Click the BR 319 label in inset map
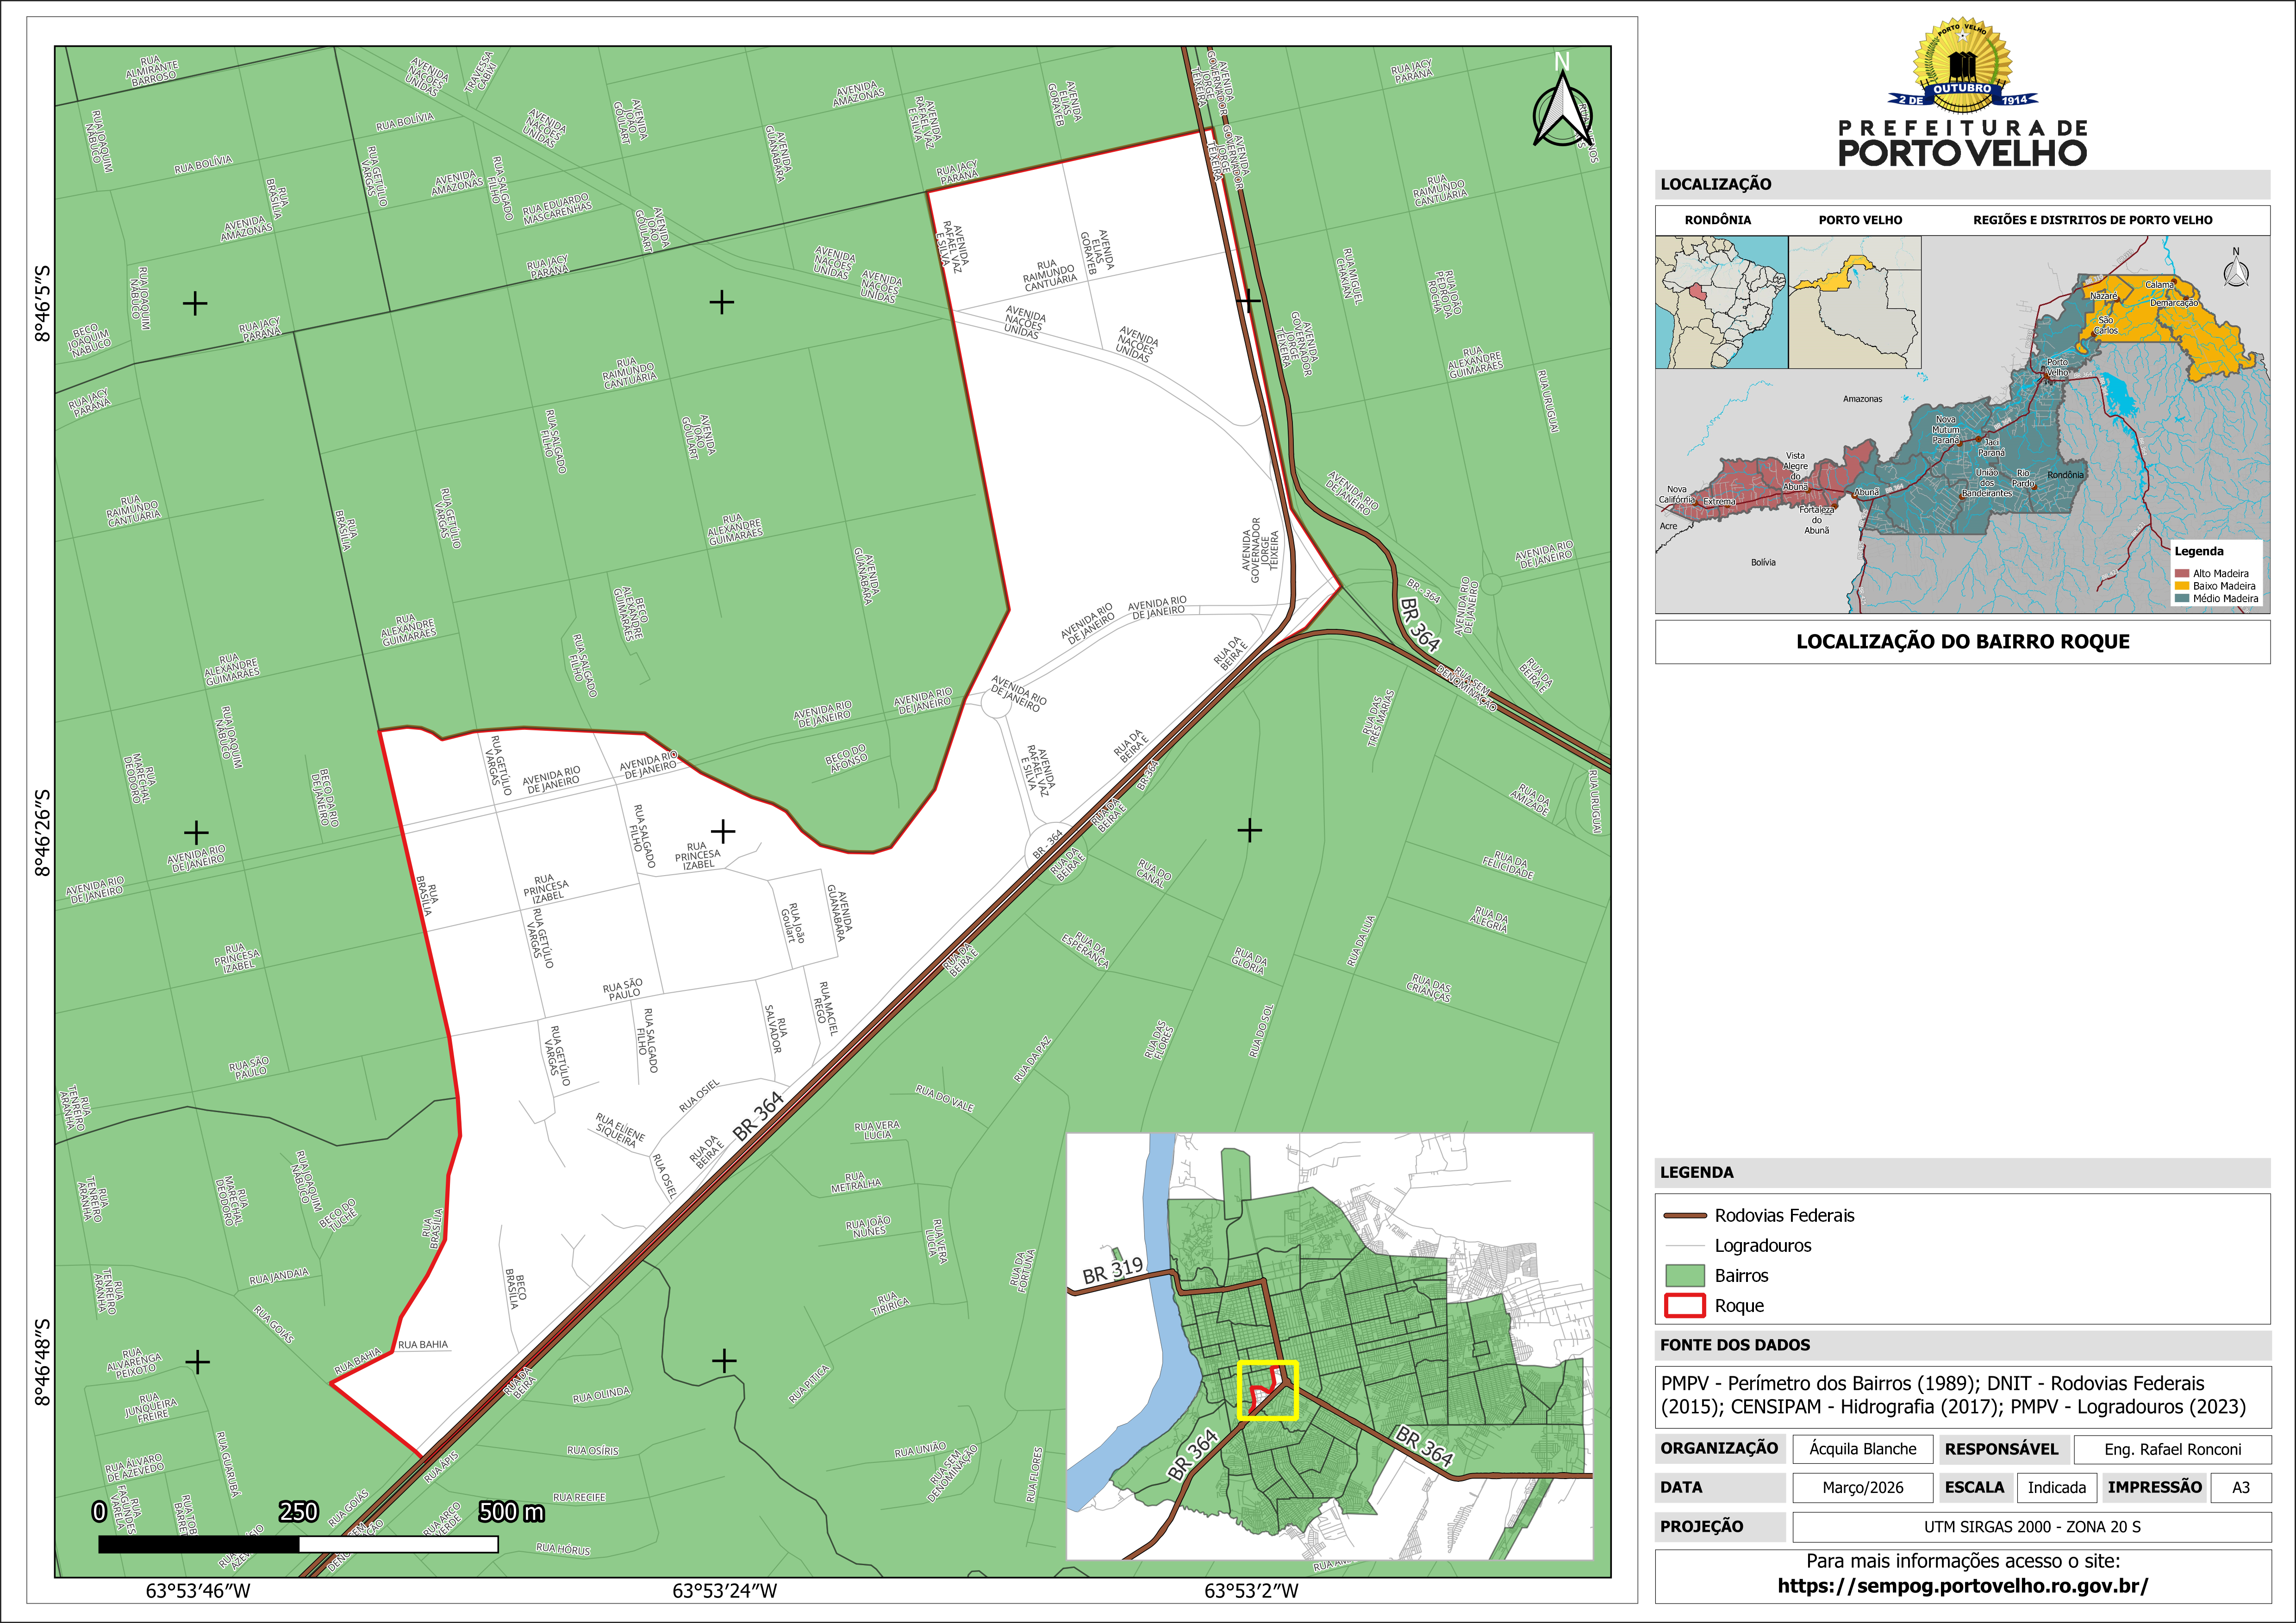This screenshot has height=1623, width=2296. tap(1112, 1270)
